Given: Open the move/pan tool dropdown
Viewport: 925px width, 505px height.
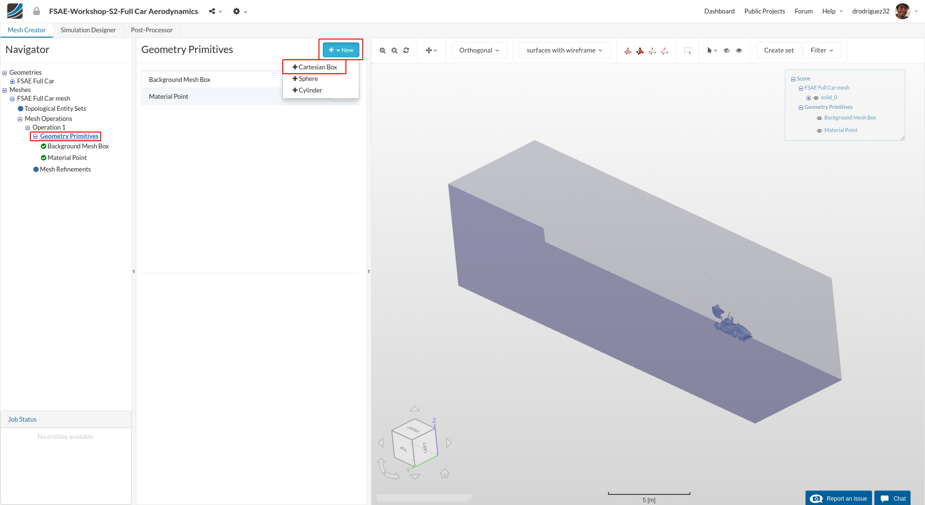Looking at the screenshot, I should pos(431,51).
